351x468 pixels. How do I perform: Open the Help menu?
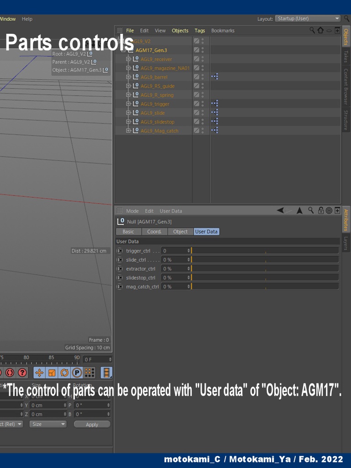27,19
